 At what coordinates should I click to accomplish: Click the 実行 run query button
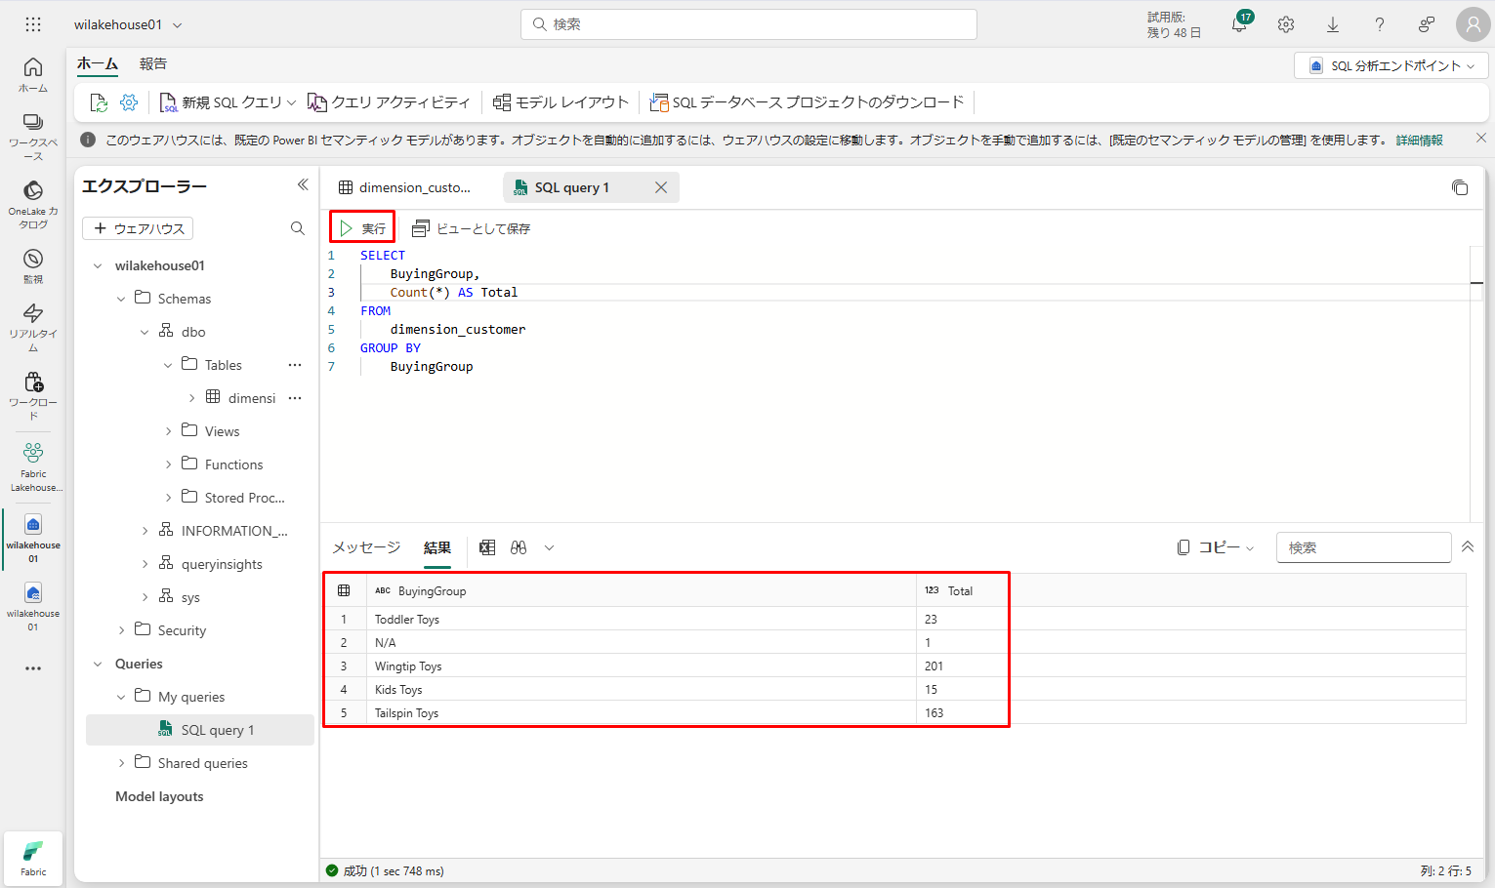pos(362,228)
